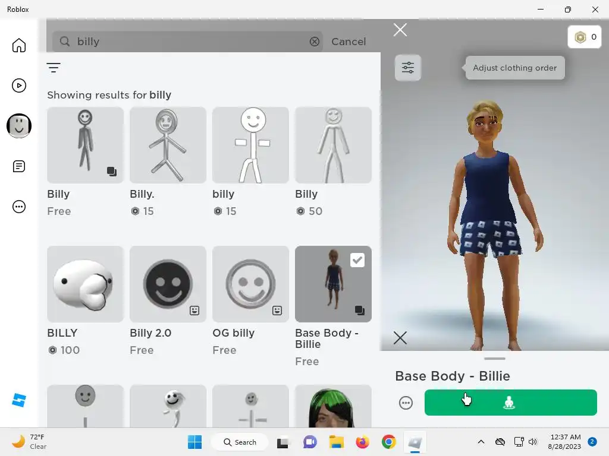Open the avatar face icon in sidebar

point(18,126)
